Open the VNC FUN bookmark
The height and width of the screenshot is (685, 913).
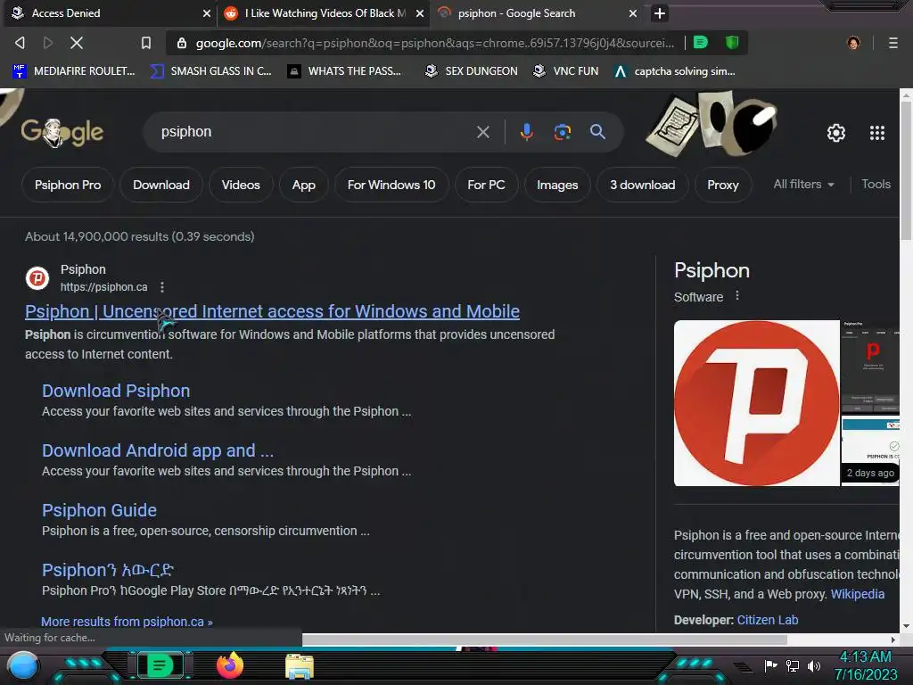(566, 71)
